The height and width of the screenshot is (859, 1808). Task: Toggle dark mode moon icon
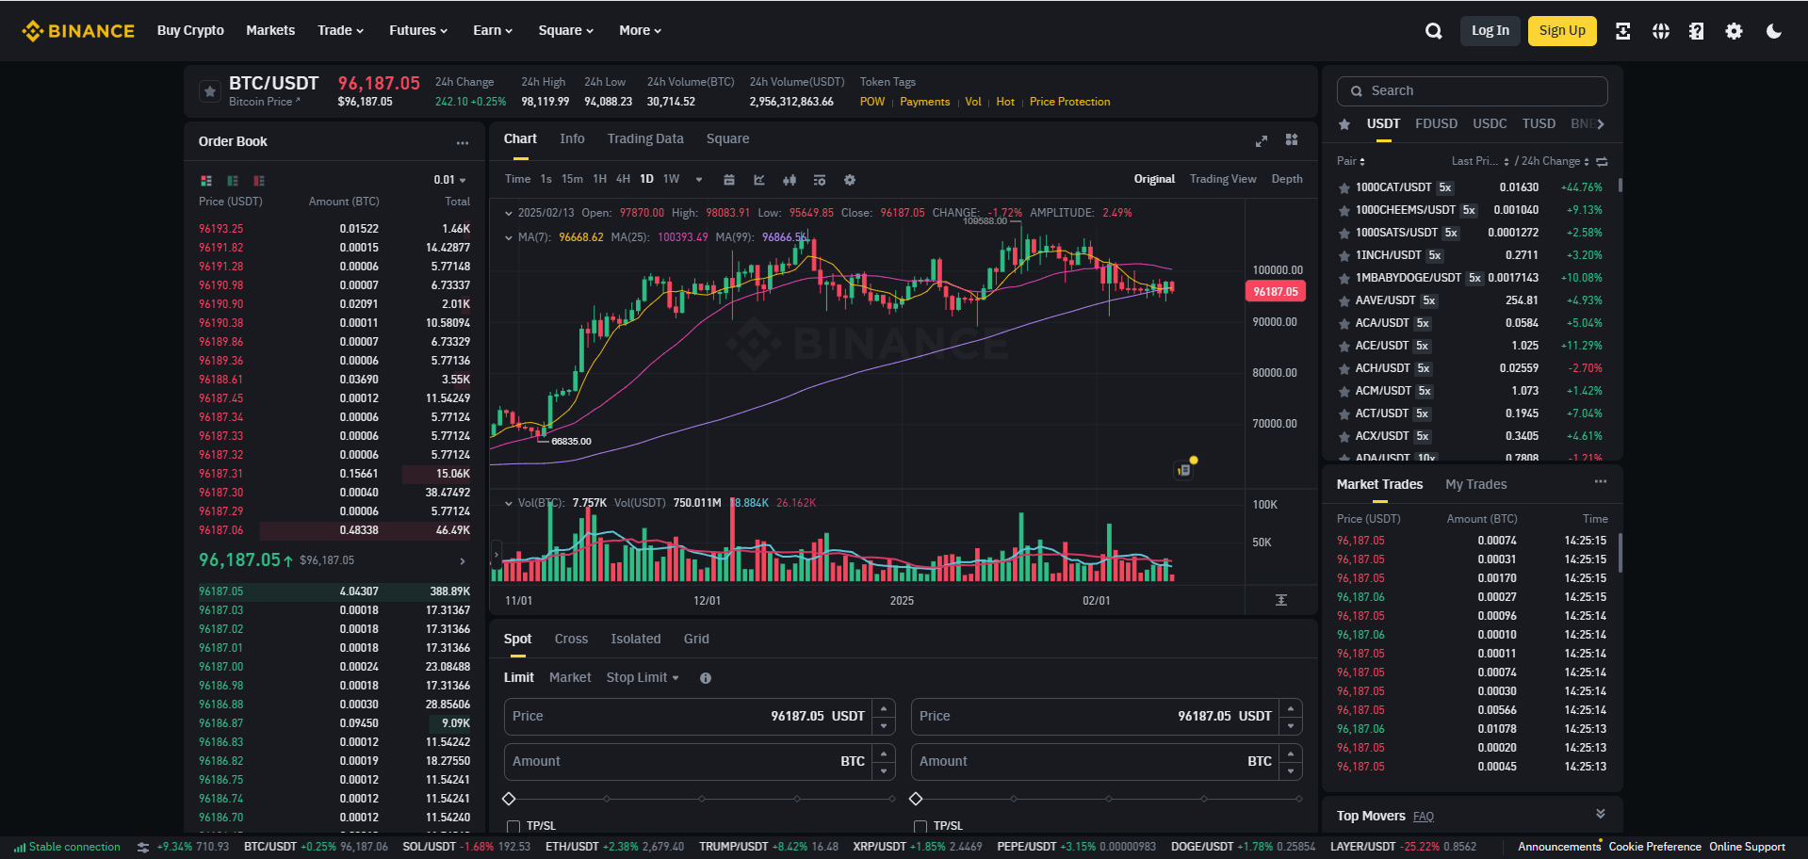click(x=1774, y=31)
